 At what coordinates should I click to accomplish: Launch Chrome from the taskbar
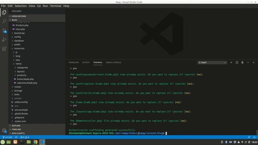(x=35, y=142)
